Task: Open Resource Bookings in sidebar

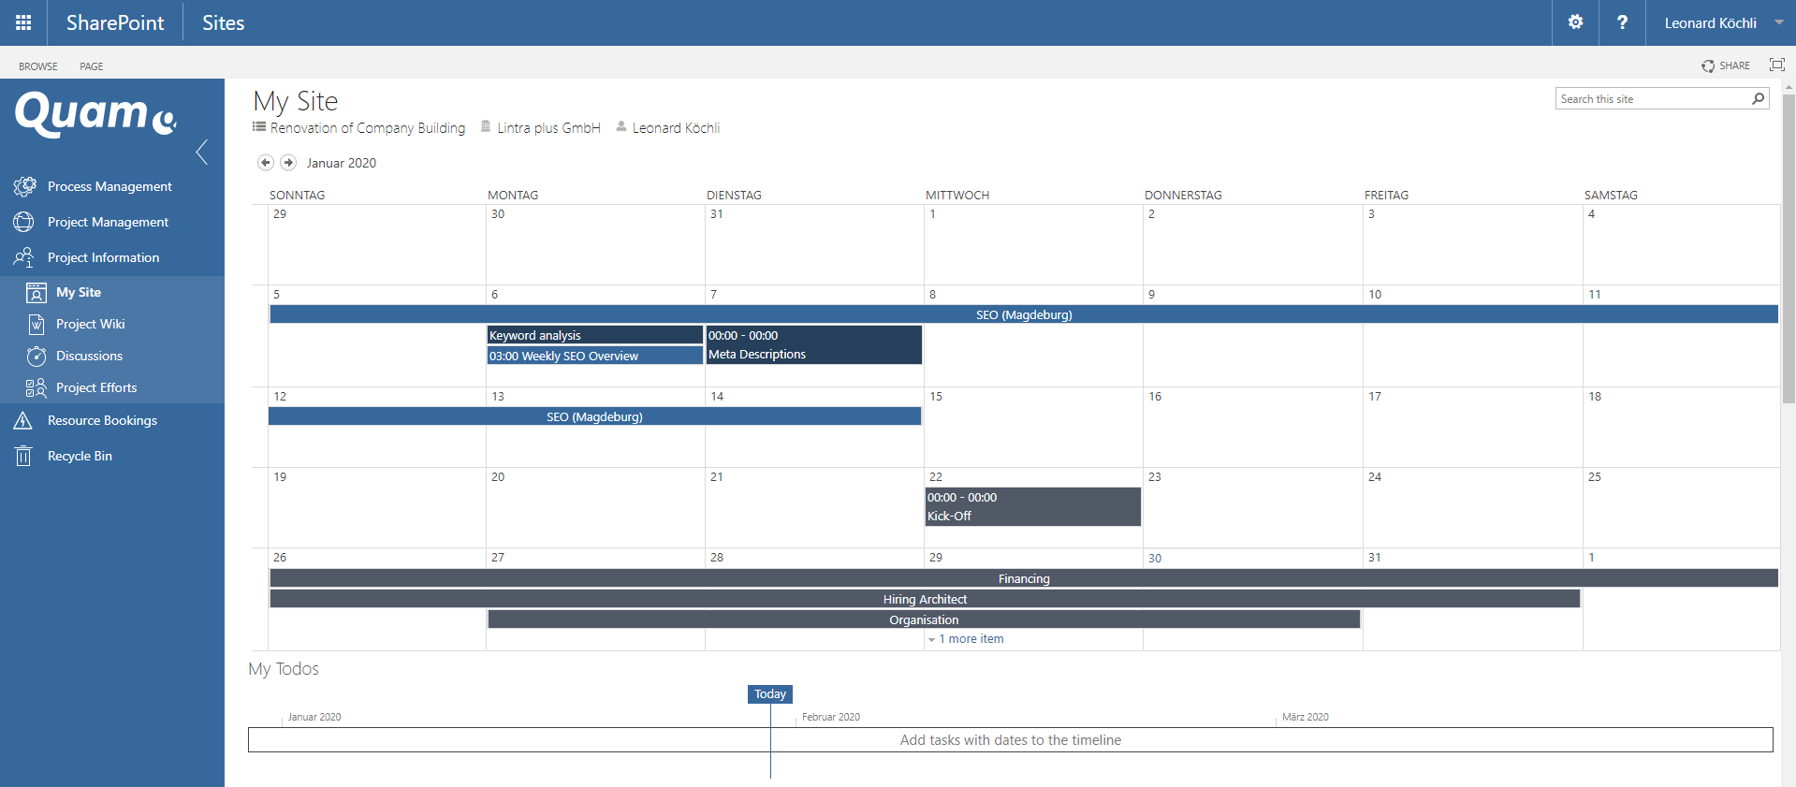Action: tap(102, 420)
